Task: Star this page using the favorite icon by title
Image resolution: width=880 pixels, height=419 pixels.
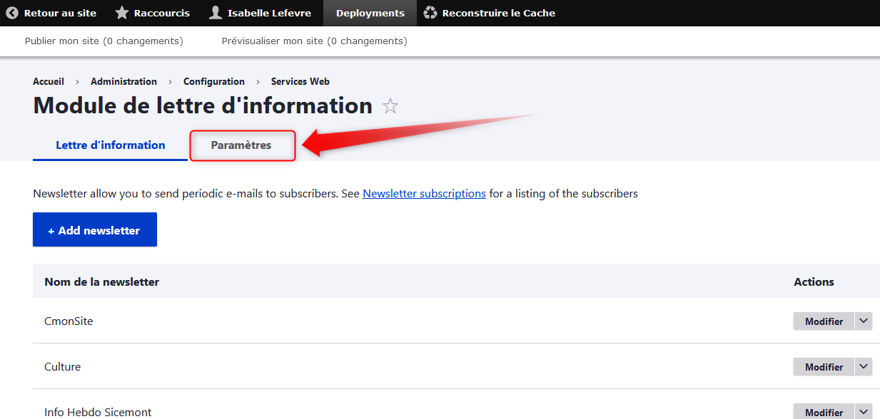Action: pyautogui.click(x=390, y=107)
